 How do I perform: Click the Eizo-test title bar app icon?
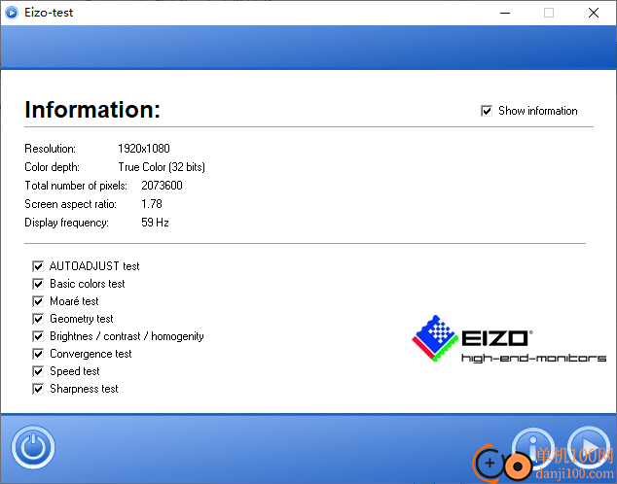click(12, 13)
